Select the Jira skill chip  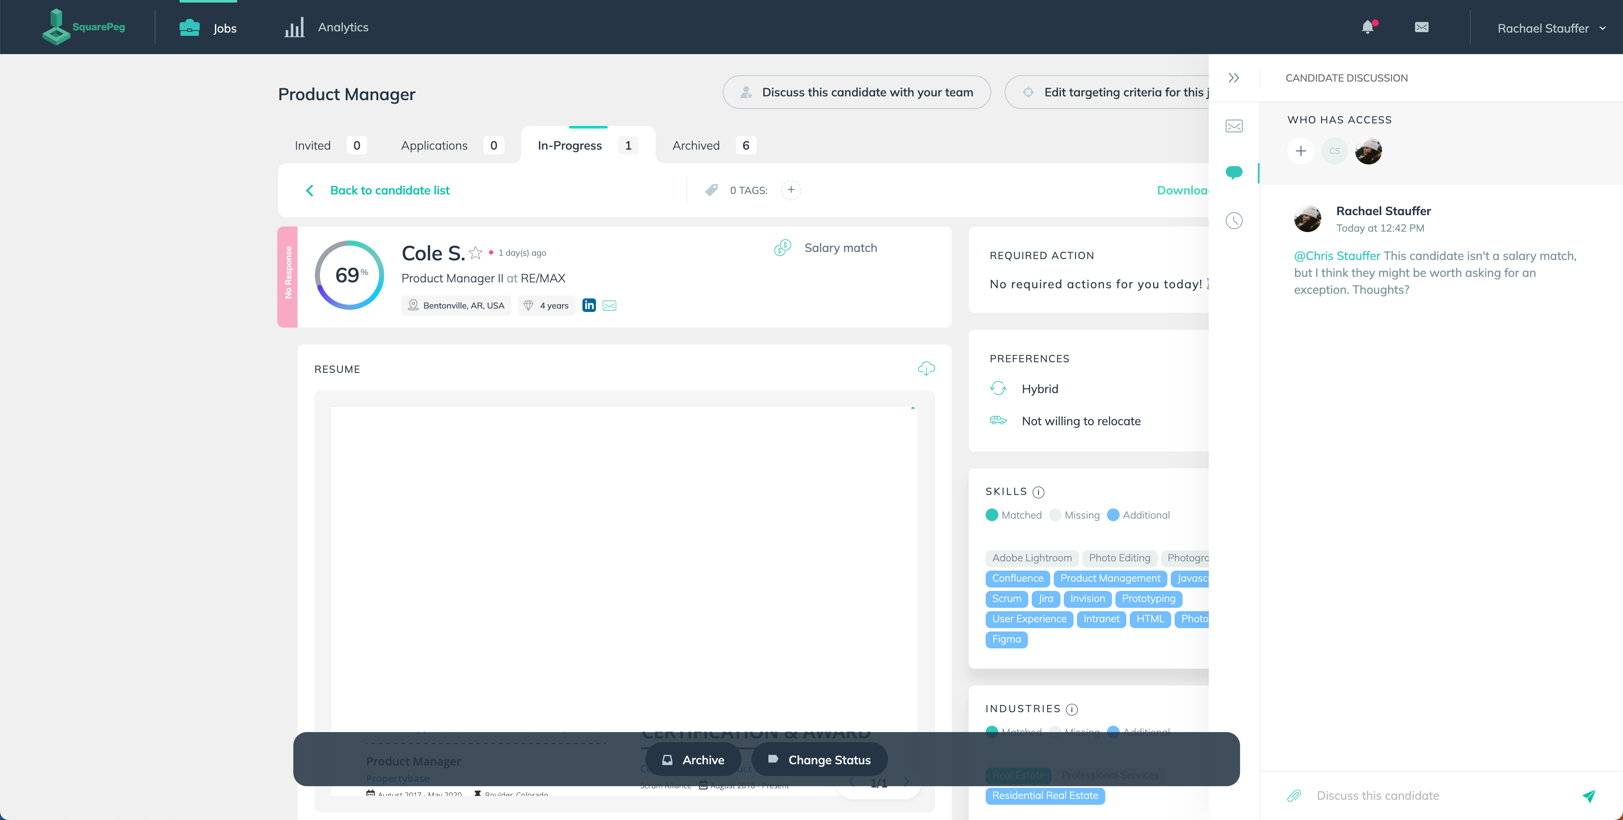click(1046, 599)
